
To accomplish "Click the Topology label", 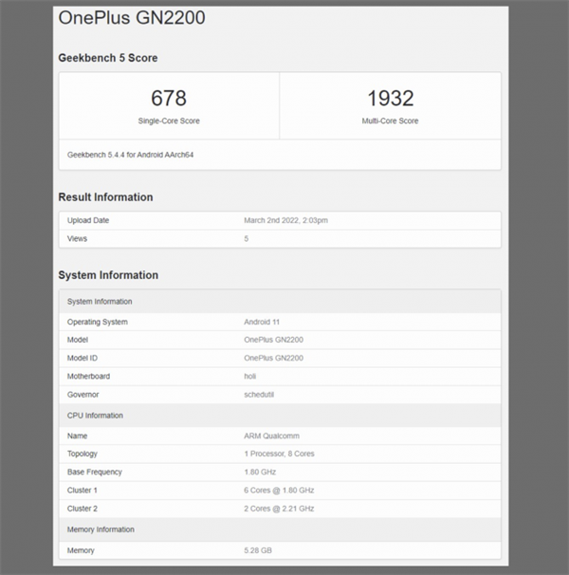I will 83,454.
